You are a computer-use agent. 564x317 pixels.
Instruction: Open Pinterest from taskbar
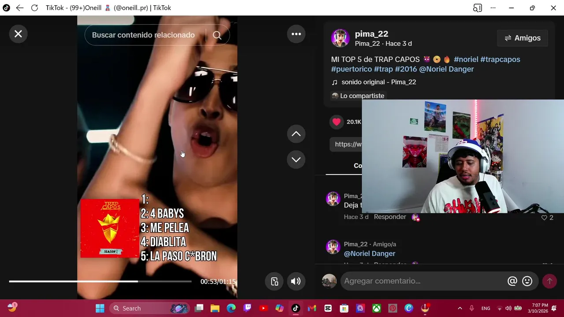(x=393, y=308)
